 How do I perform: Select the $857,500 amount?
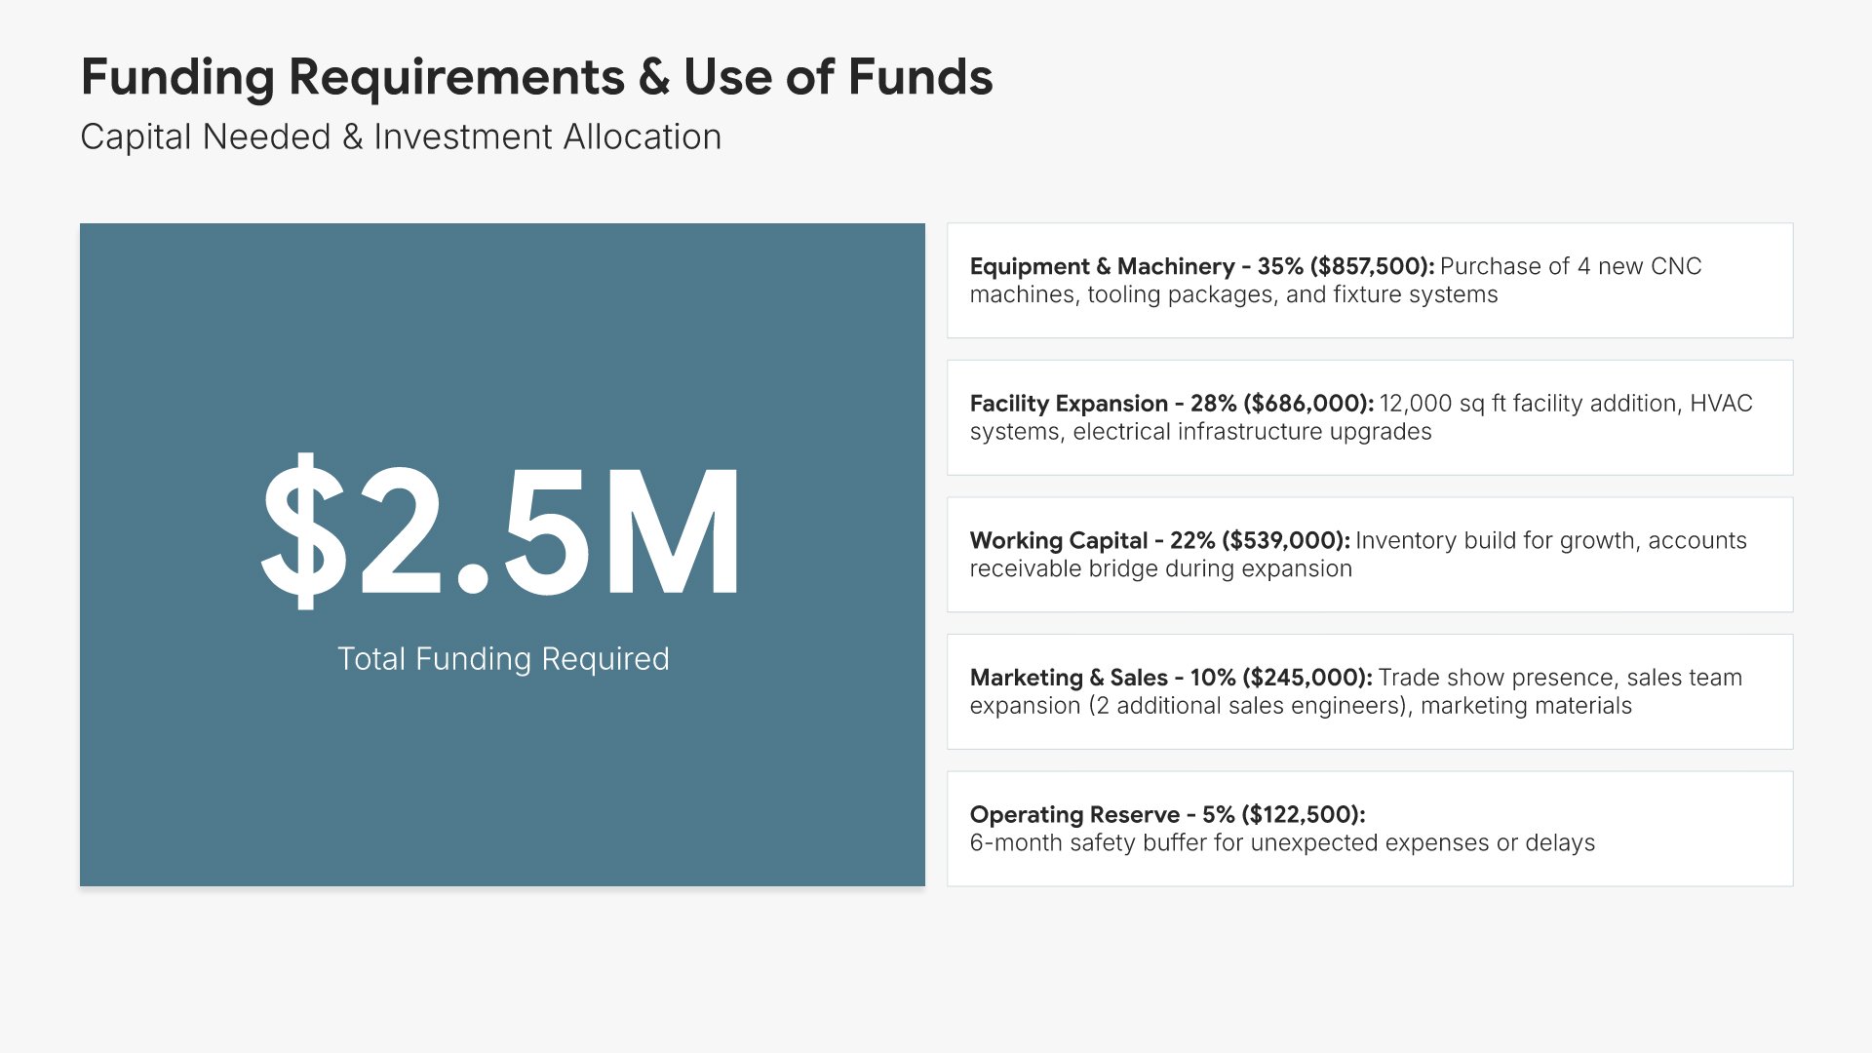1371,267
